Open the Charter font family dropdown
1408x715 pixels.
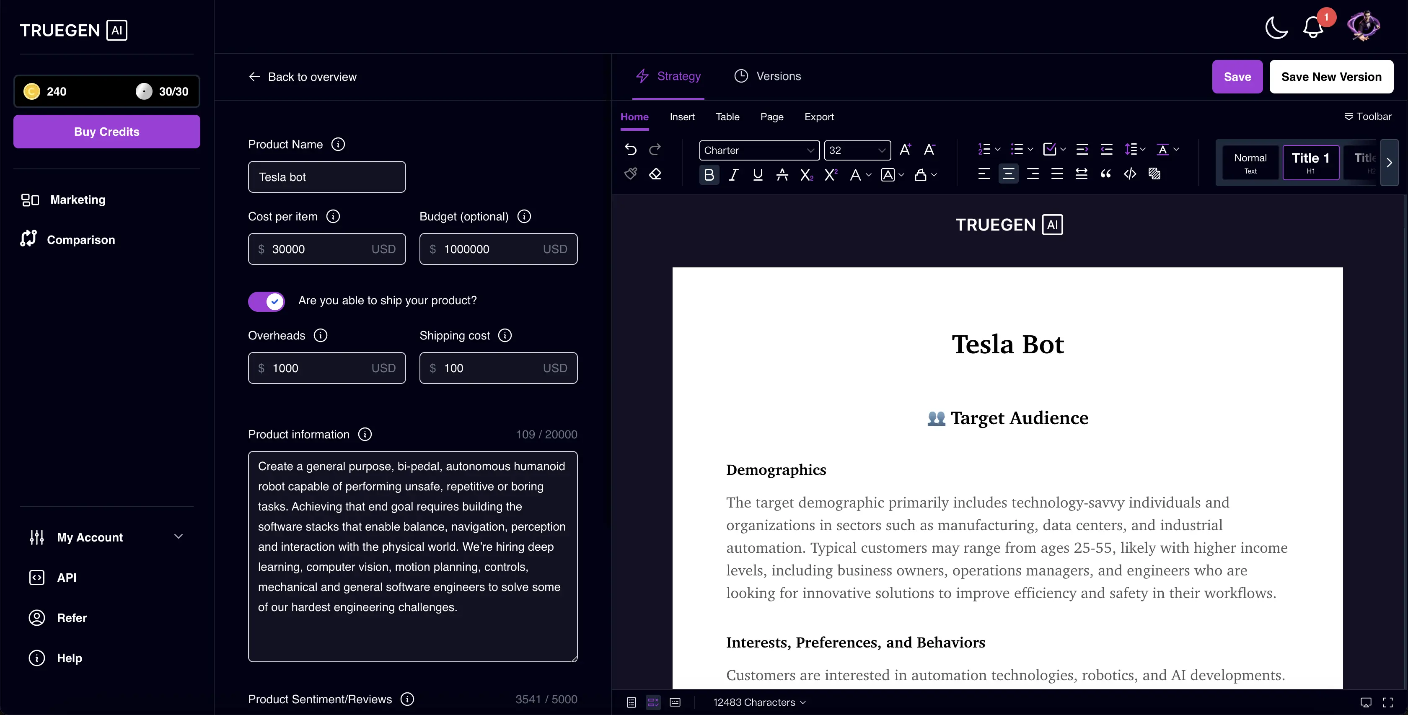click(758, 150)
